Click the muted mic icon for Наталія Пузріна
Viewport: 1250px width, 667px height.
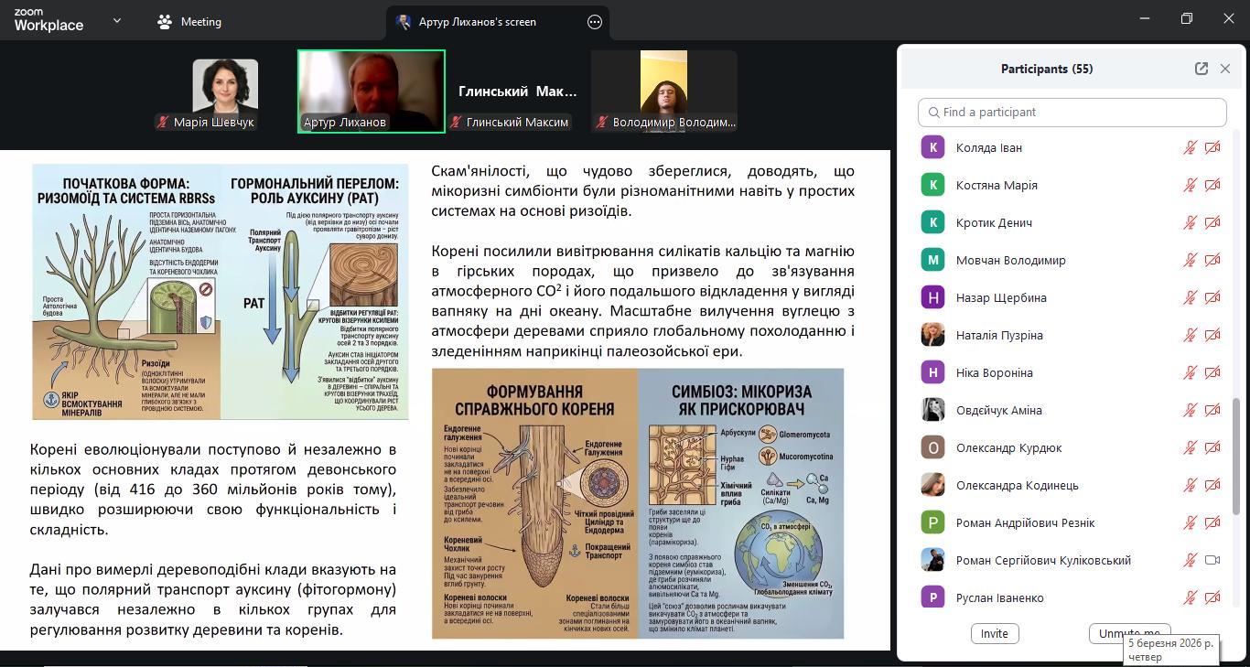coord(1190,335)
